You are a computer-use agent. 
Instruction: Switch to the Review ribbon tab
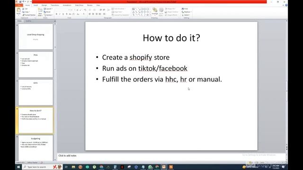coord(89,5)
